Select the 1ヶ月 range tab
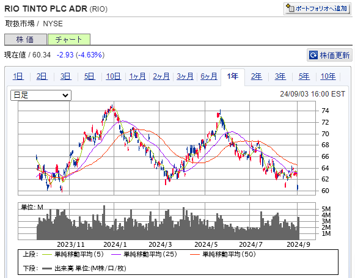 click(137, 76)
